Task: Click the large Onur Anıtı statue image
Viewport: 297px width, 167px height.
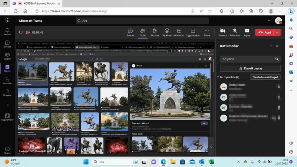Action: [170, 94]
